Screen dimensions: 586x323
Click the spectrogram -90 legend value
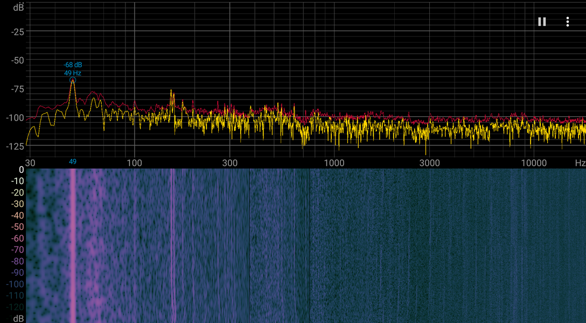[x=17, y=272]
